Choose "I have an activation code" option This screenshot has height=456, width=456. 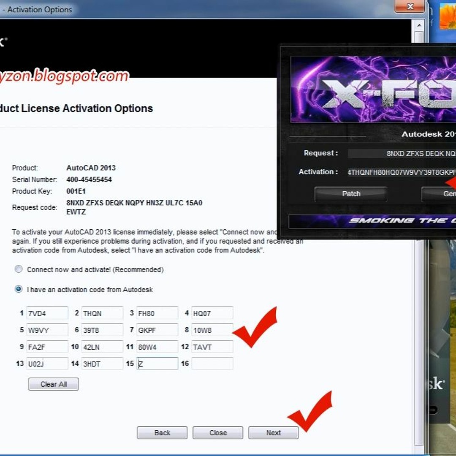pos(19,290)
